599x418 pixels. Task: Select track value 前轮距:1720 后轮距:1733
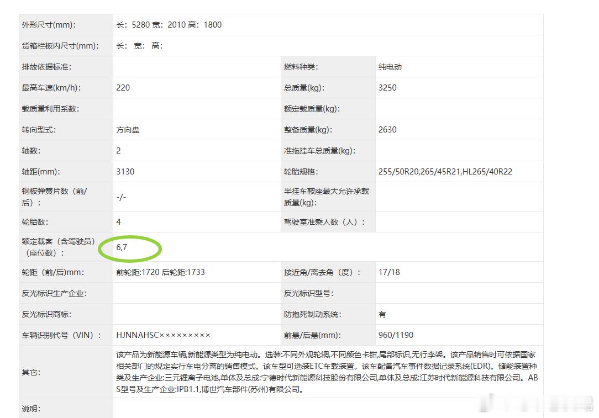160,272
